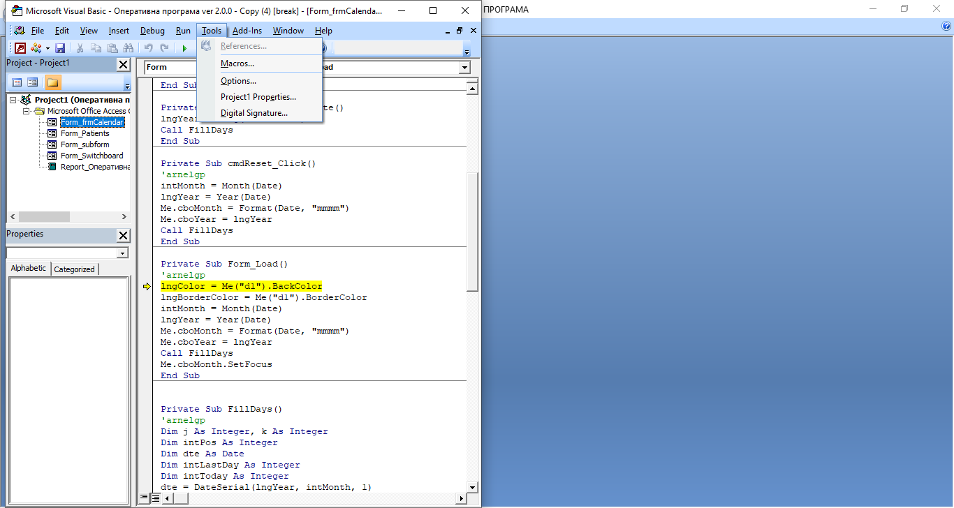Screen dimensions: 954x508
Task: Click View Object icon in Project panel
Action: click(x=33, y=82)
